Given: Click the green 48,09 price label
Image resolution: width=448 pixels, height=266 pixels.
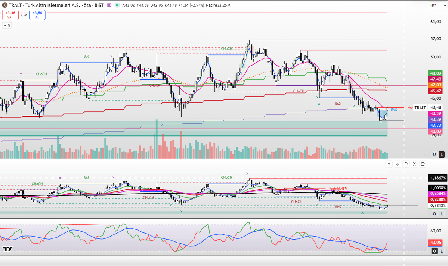Looking at the screenshot, I should 435,73.
